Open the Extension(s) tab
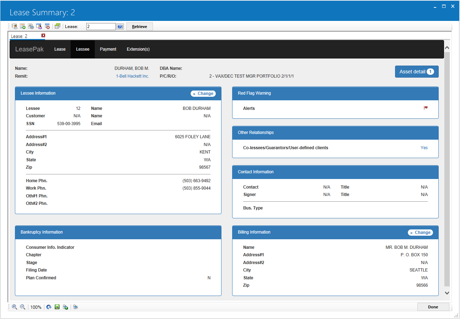 click(138, 49)
